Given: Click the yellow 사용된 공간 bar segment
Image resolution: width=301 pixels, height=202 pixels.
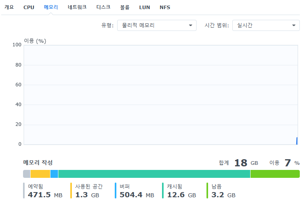Looking at the screenshot, I should 41,174.
